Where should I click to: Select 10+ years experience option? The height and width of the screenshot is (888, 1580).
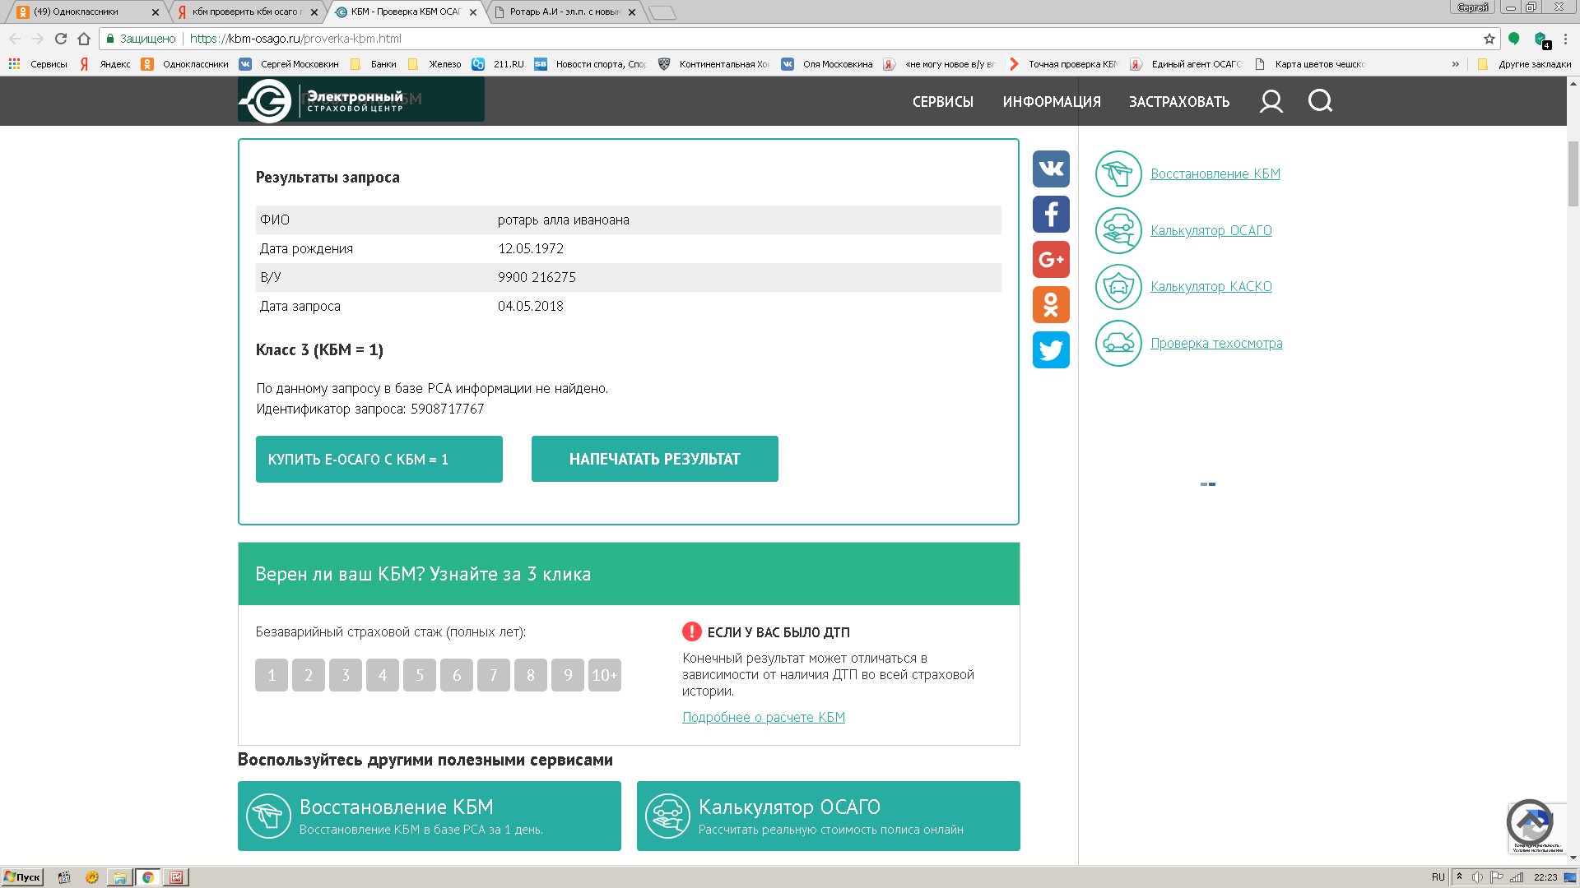click(604, 675)
